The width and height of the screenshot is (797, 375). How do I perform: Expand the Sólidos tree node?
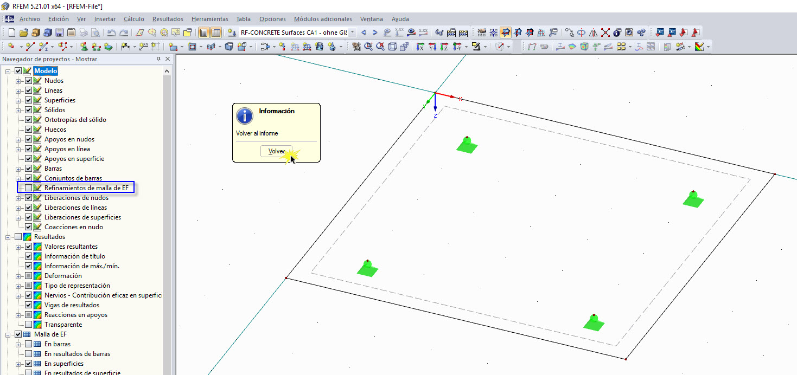tap(18, 110)
